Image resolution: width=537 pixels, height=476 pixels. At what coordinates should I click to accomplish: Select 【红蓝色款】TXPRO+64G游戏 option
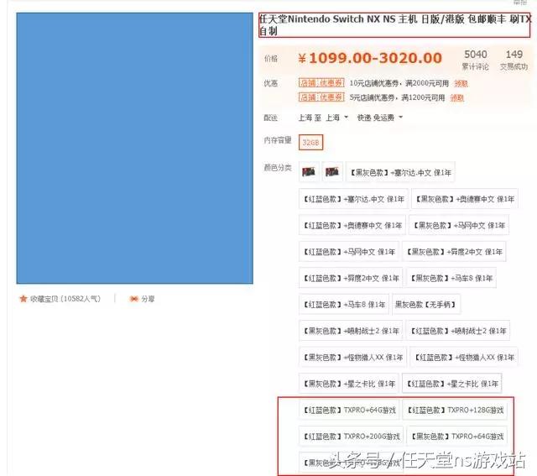coord(349,410)
